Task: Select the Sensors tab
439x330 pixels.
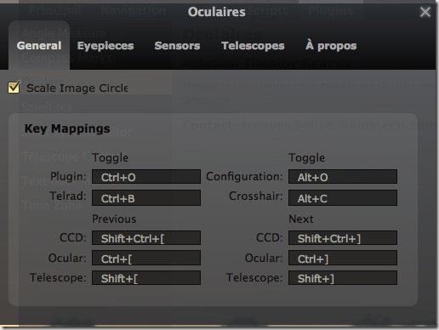Action: point(177,46)
